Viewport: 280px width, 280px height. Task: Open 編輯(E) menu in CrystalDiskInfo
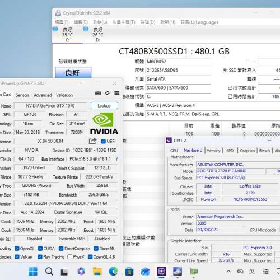(81, 22)
